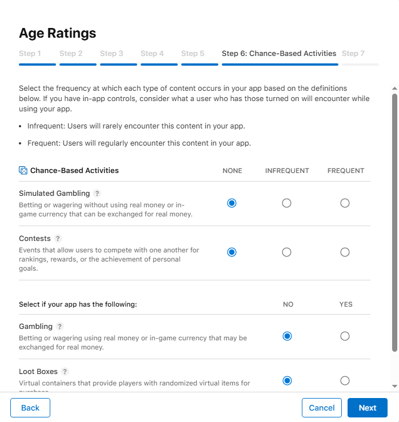The width and height of the screenshot is (399, 422).
Task: Select None for Simulated Gambling
Action: (x=232, y=203)
